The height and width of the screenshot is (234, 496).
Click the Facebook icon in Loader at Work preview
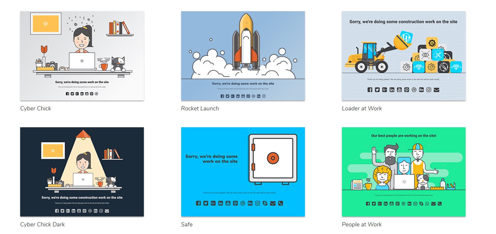[x=370, y=90]
